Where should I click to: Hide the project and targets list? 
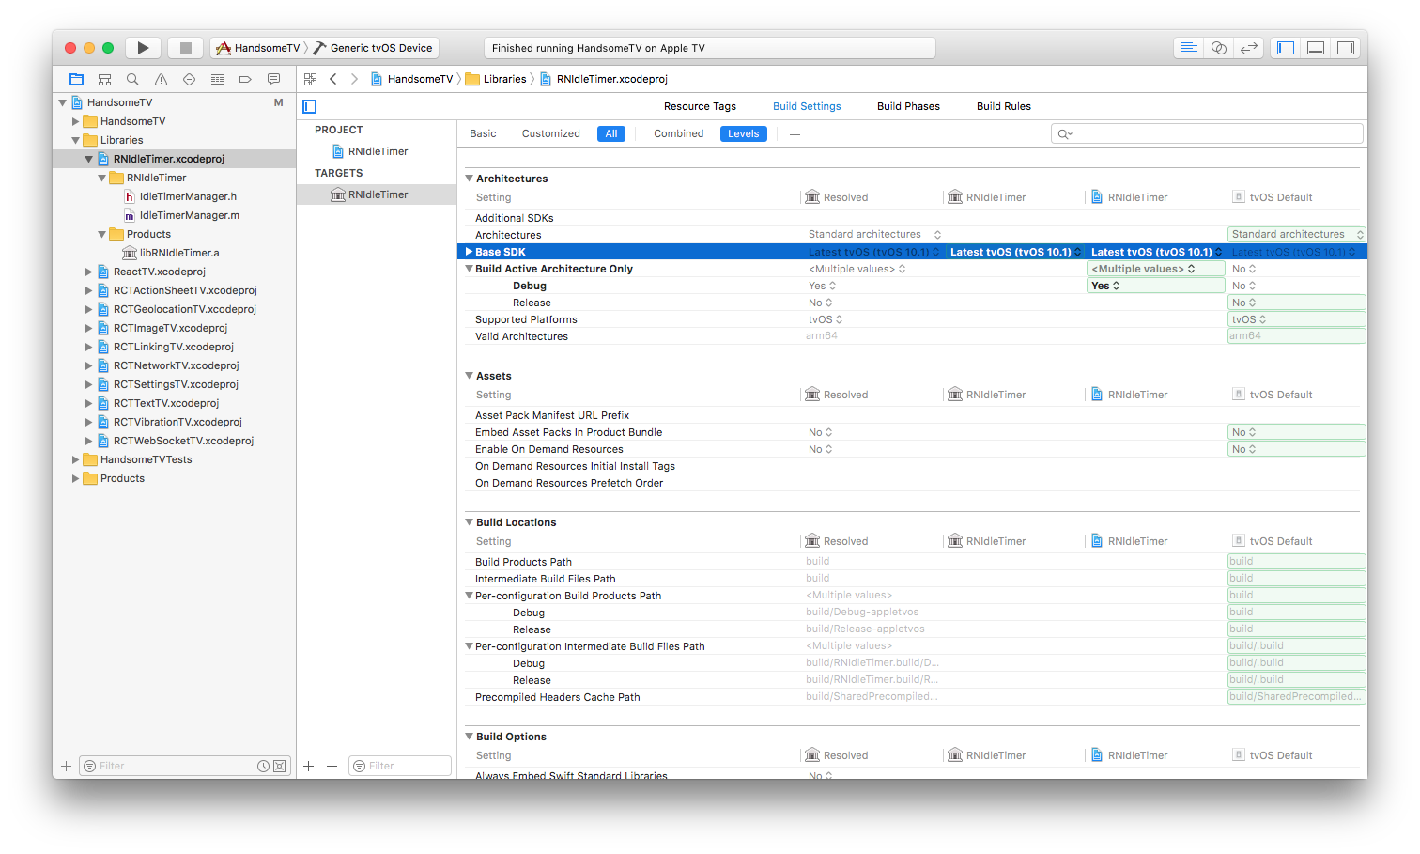tap(310, 107)
